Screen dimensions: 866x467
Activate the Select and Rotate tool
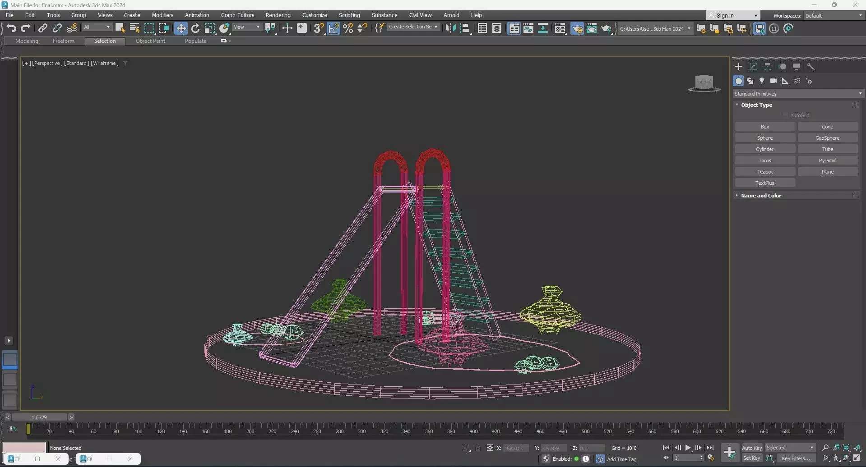click(x=195, y=28)
